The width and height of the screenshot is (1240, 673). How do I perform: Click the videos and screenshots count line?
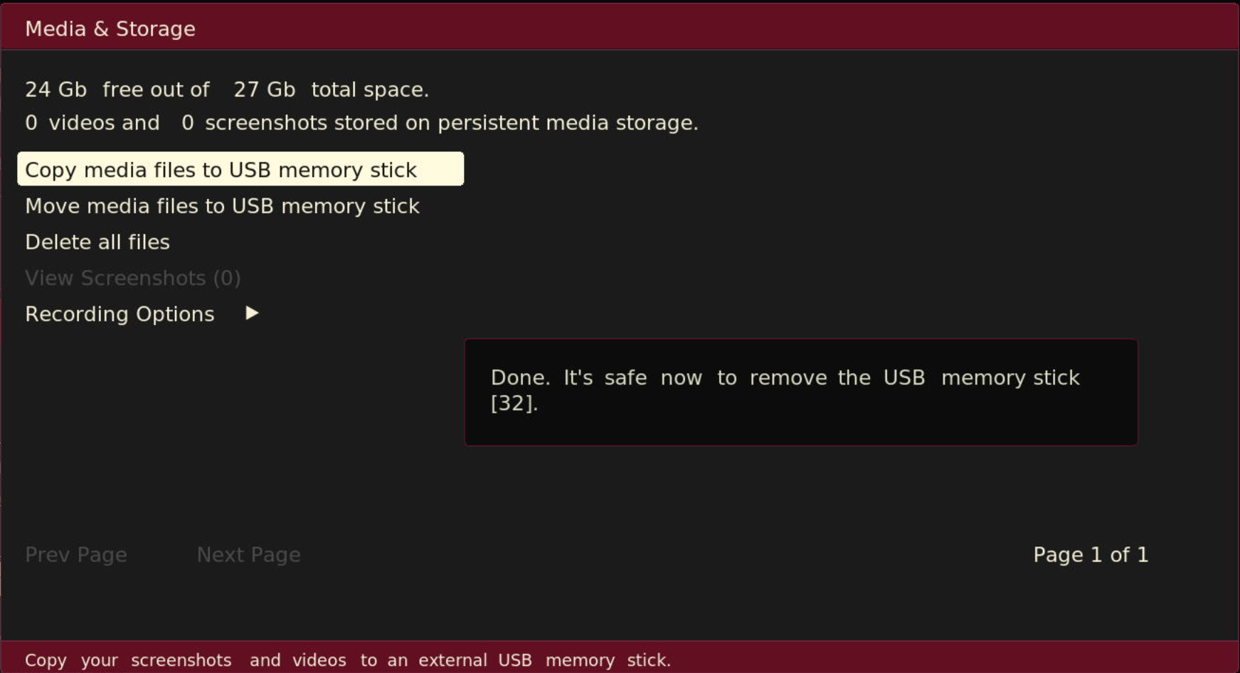pyautogui.click(x=361, y=122)
